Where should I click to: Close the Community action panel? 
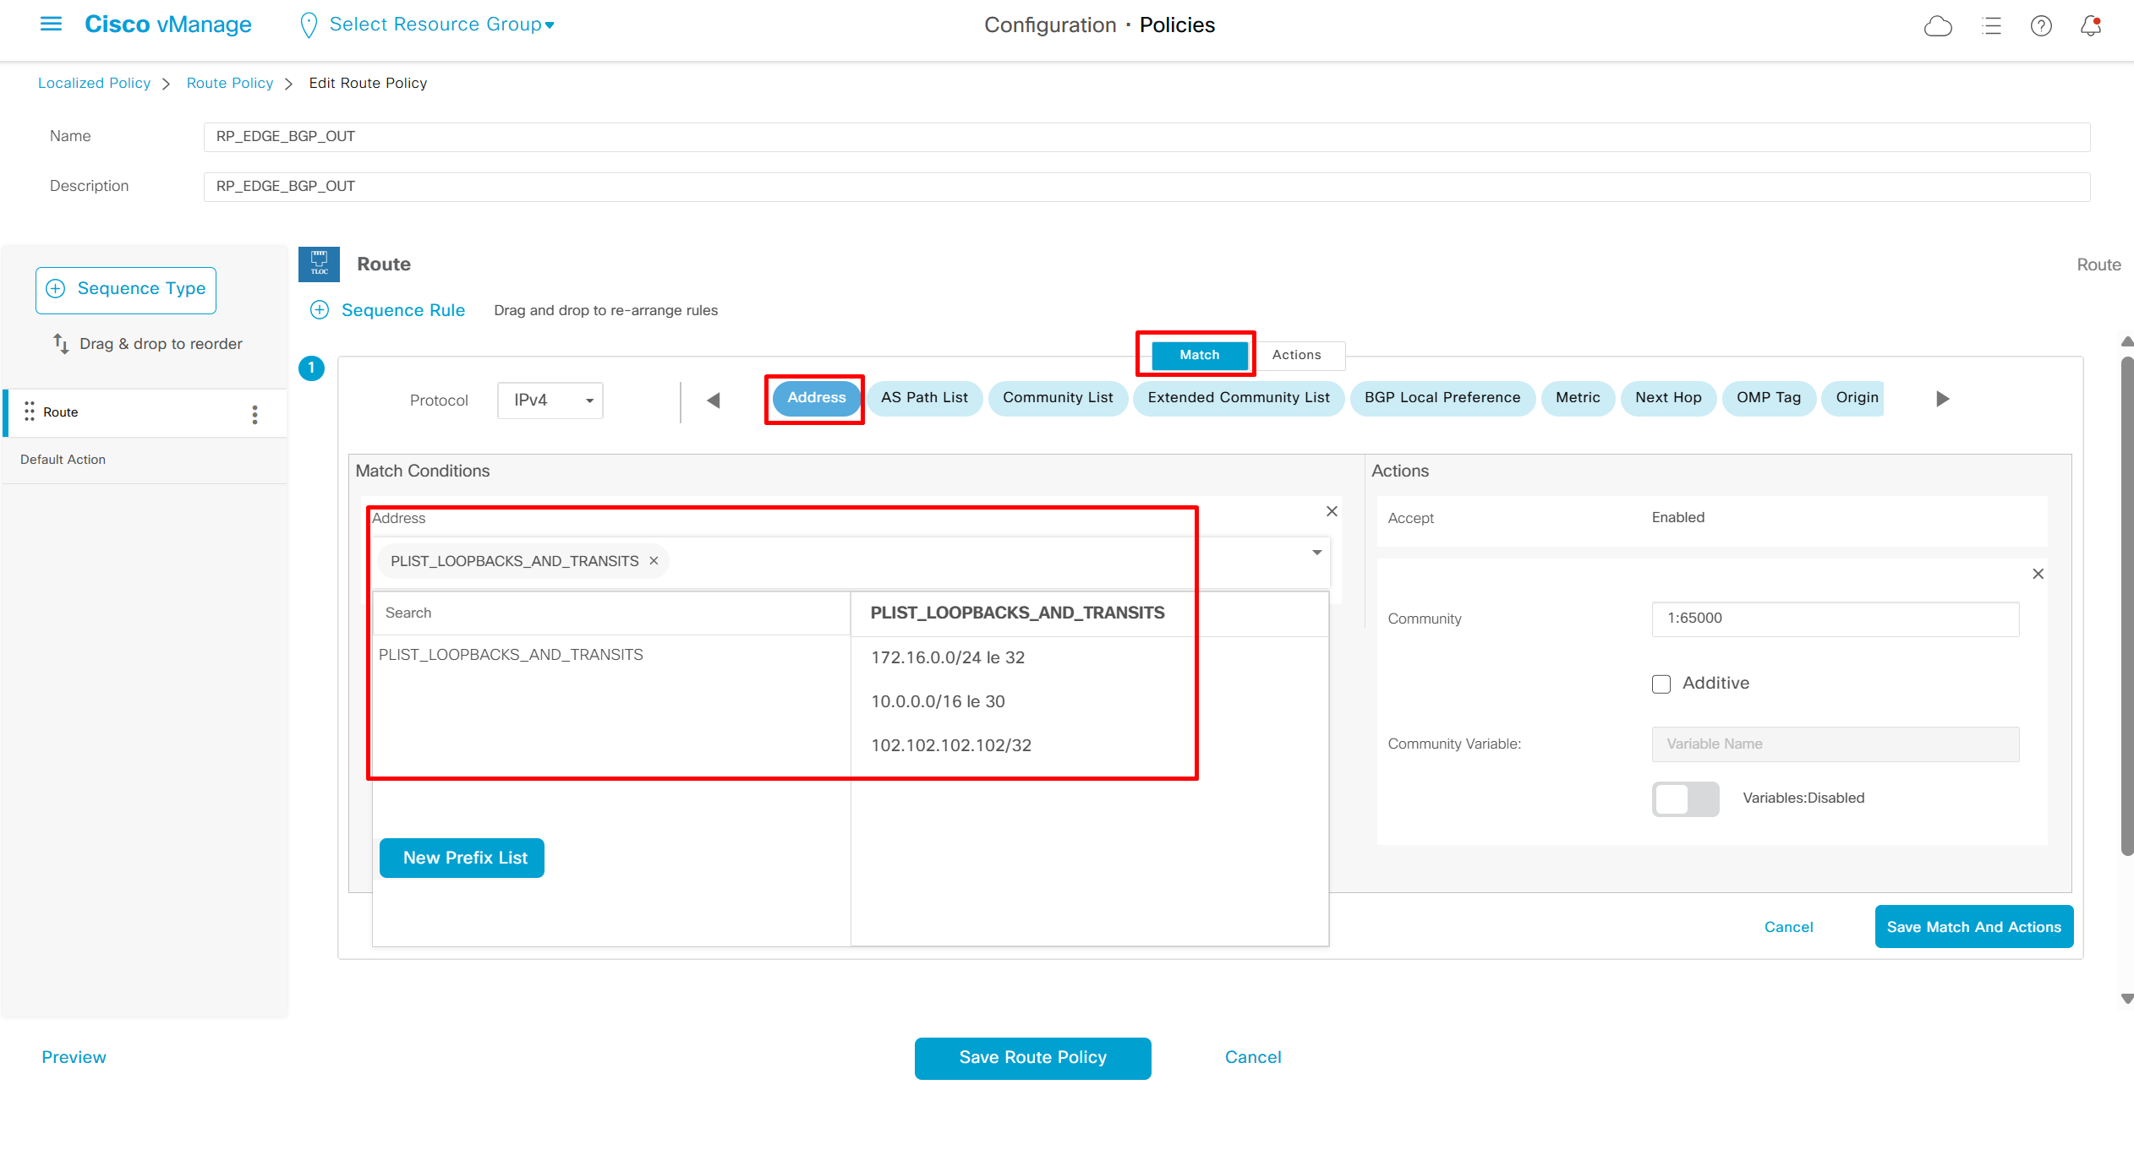click(2038, 575)
